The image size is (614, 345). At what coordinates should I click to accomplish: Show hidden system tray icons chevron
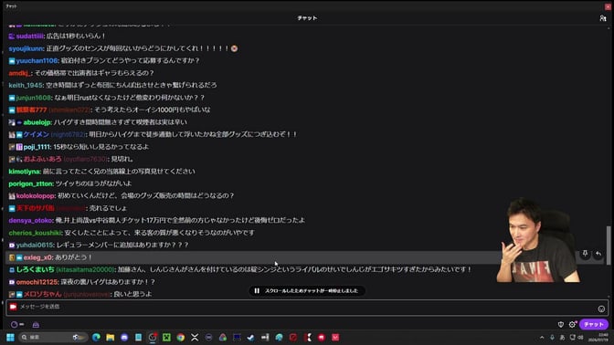(x=542, y=337)
